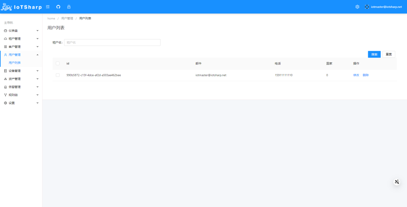This screenshot has height=207, width=407.
Task: Open the GitHub icon link
Action: pyautogui.click(x=58, y=7)
